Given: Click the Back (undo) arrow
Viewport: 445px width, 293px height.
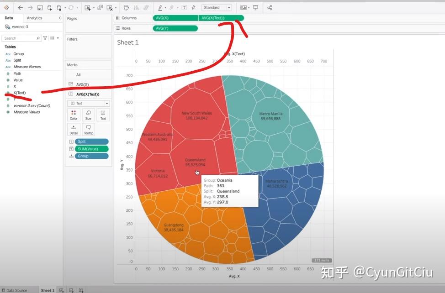Looking at the screenshot, I should [x=21, y=8].
